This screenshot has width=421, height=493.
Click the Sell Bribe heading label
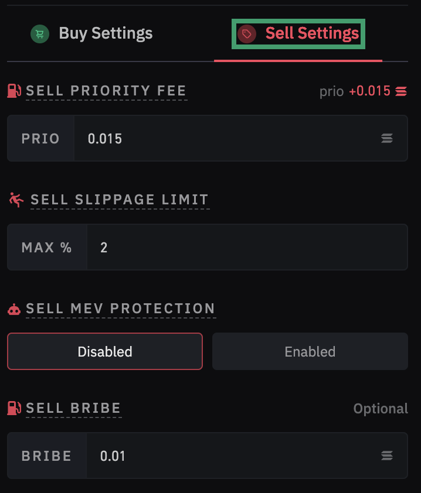73,408
